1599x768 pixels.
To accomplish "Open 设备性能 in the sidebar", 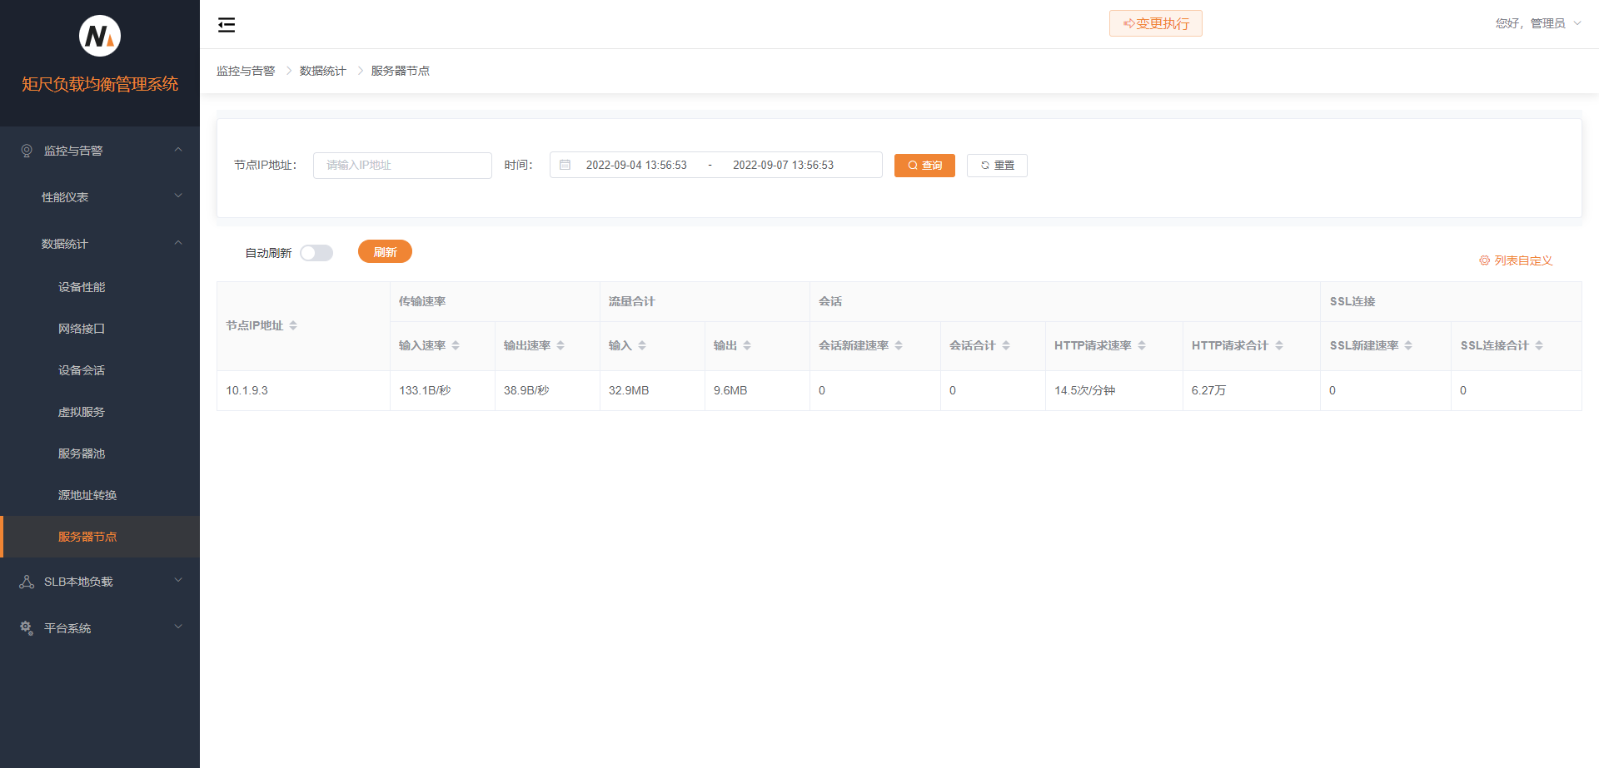I will click(82, 287).
